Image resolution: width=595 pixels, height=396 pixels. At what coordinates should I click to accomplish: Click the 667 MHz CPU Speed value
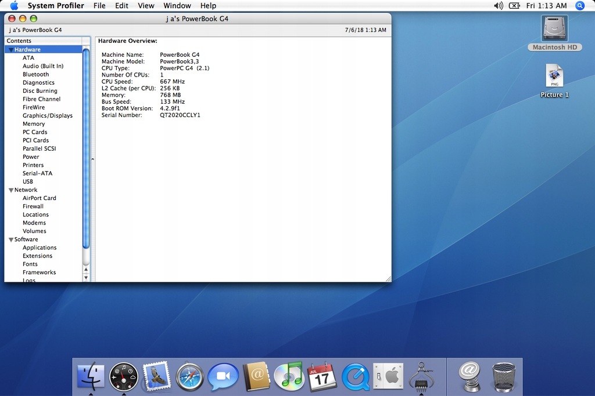click(172, 81)
